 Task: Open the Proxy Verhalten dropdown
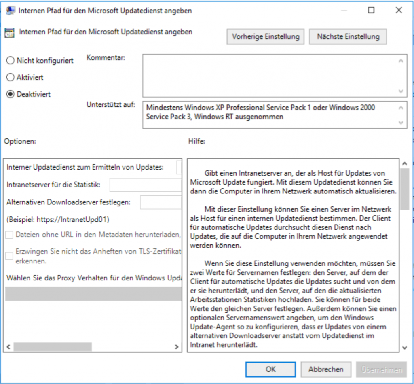(93, 294)
